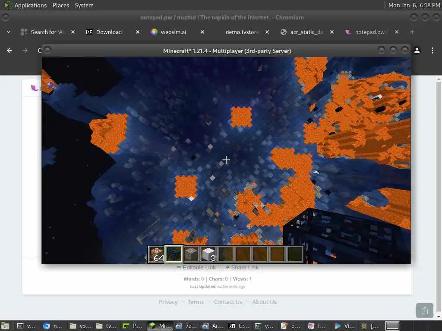Go back in Chromium browser
Image resolution: width=442 pixels, height=331 pixels.
click(9, 50)
